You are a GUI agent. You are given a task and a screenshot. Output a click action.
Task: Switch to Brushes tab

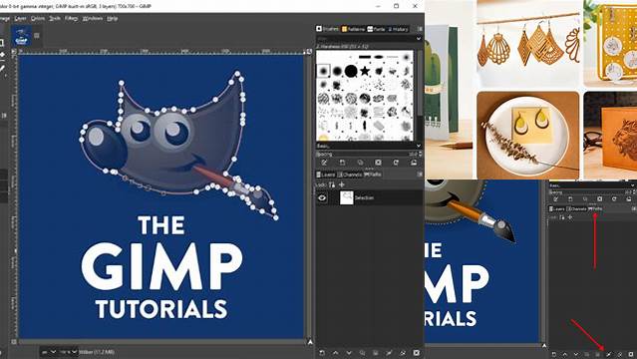[x=328, y=29]
